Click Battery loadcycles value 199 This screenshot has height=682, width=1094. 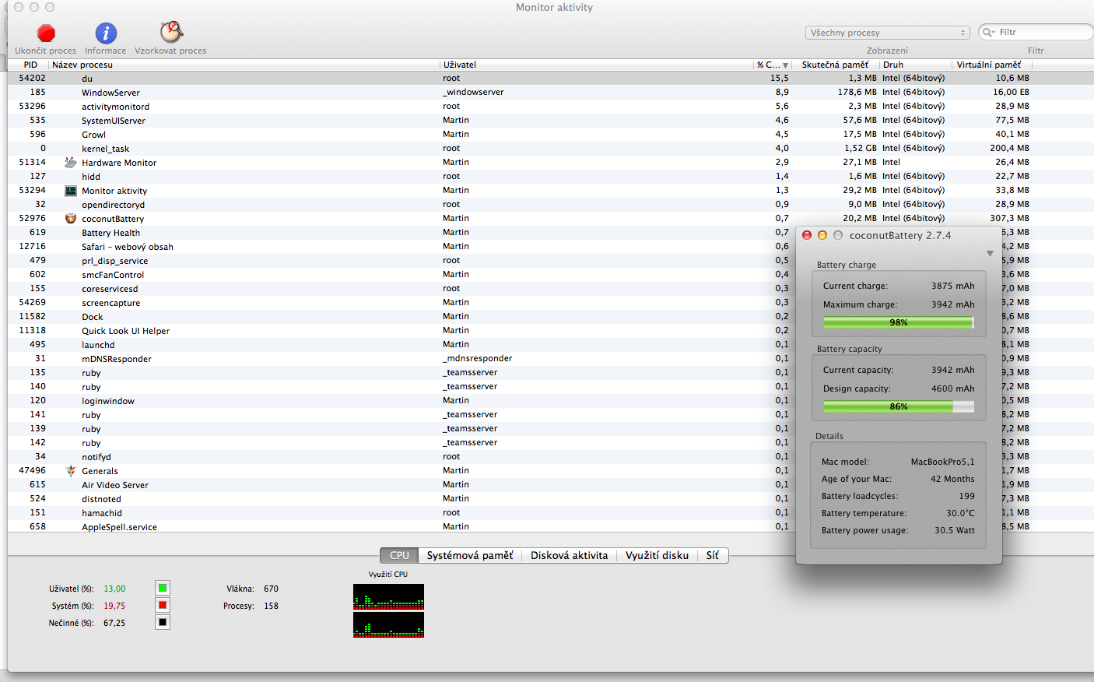coord(966,496)
